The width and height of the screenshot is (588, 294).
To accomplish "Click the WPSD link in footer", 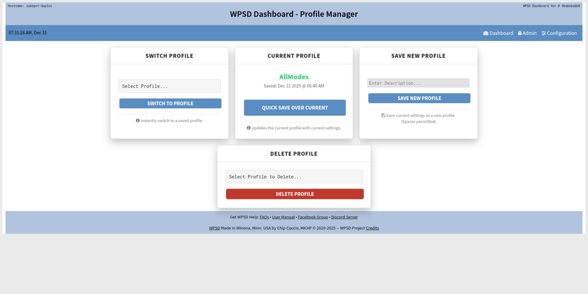I will [x=214, y=228].
